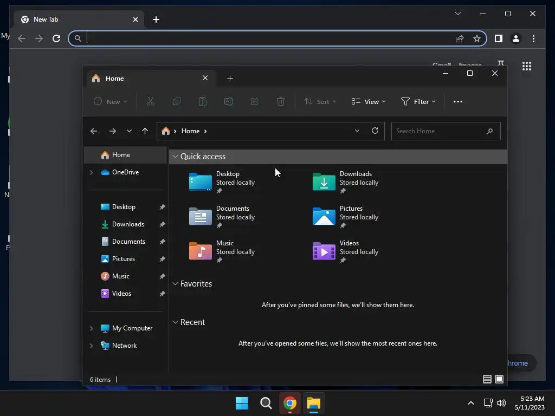This screenshot has height=416, width=555.
Task: Bookmark this tab with the star icon
Action: tap(477, 38)
